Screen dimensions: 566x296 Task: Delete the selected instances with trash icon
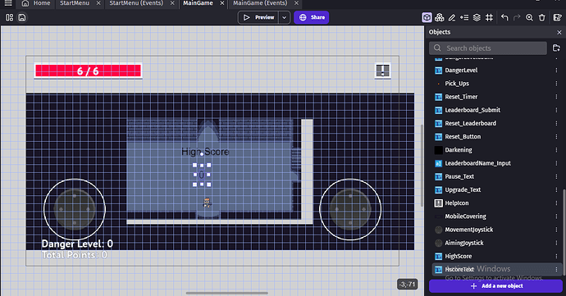(x=542, y=17)
